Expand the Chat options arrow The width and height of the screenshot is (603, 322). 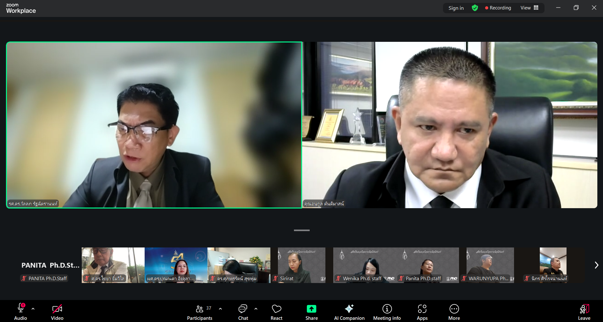click(x=256, y=309)
